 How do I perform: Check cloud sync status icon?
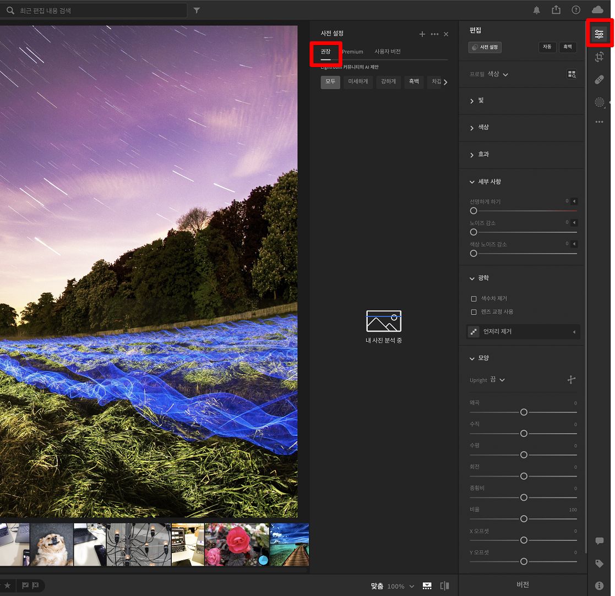pos(597,10)
